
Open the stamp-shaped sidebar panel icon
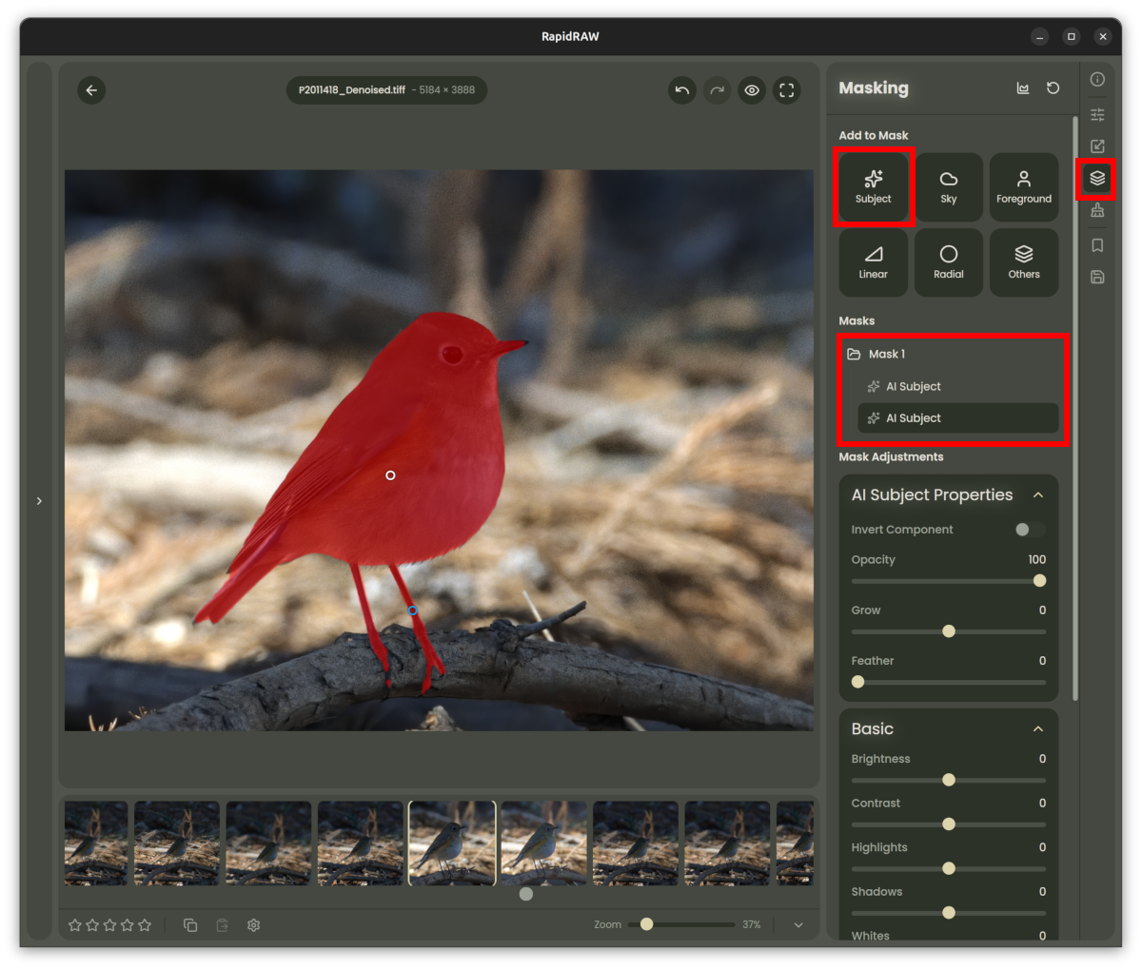tap(1097, 210)
